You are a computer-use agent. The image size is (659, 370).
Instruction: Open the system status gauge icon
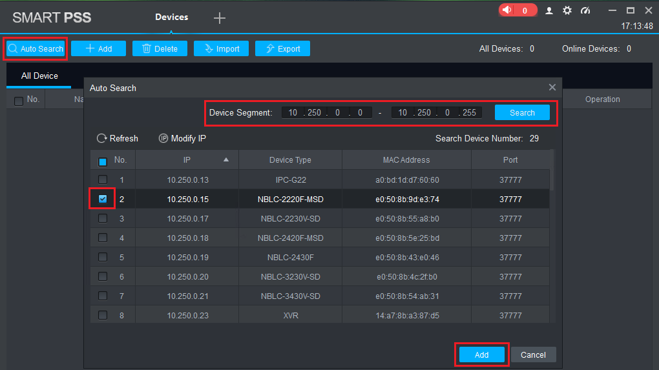tap(585, 10)
